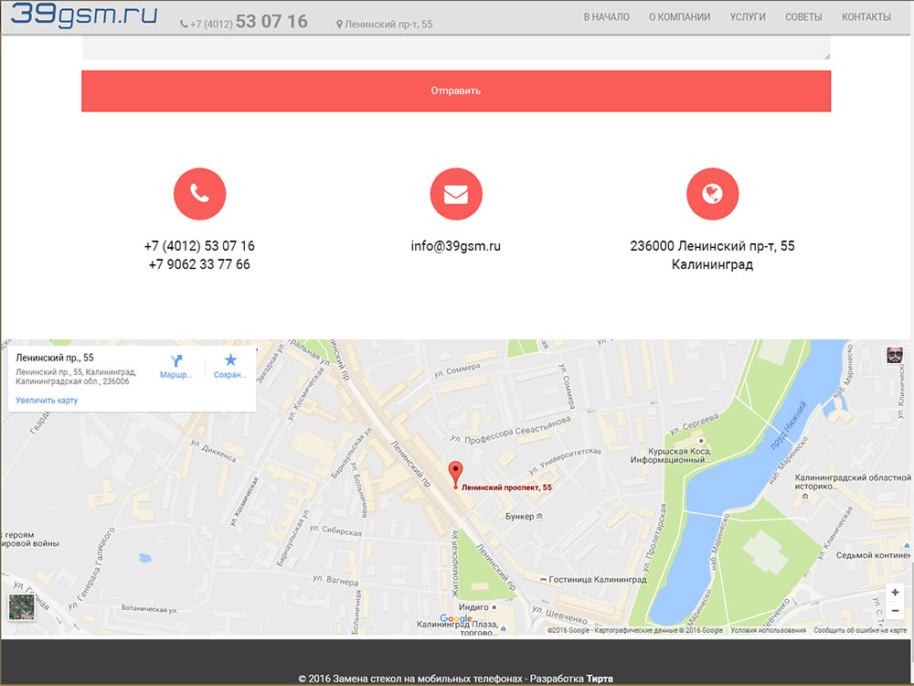Click Сообщить об ошибке на карте link
Image resolution: width=914 pixels, height=686 pixels.
860,630
